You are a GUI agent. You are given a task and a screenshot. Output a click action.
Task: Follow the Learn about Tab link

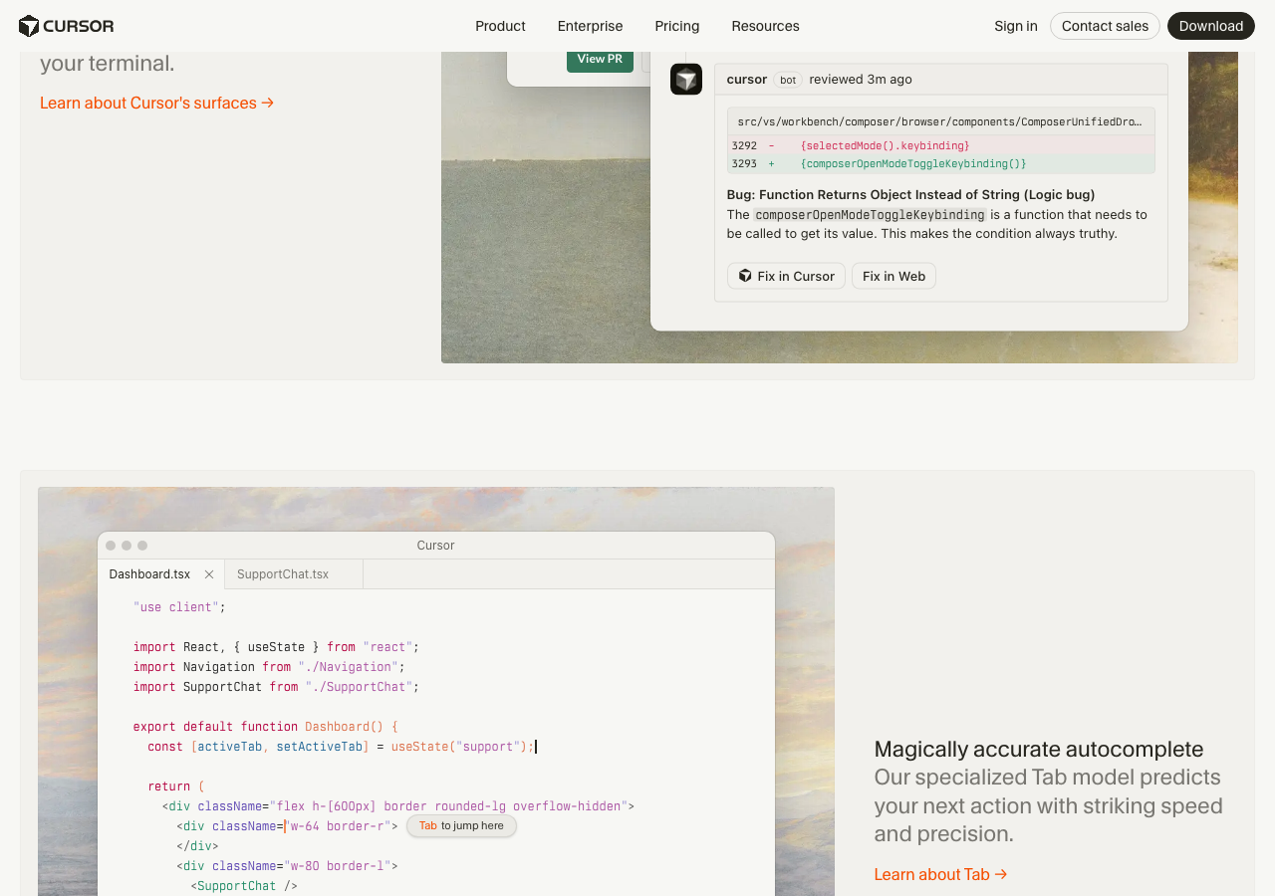pos(940,874)
